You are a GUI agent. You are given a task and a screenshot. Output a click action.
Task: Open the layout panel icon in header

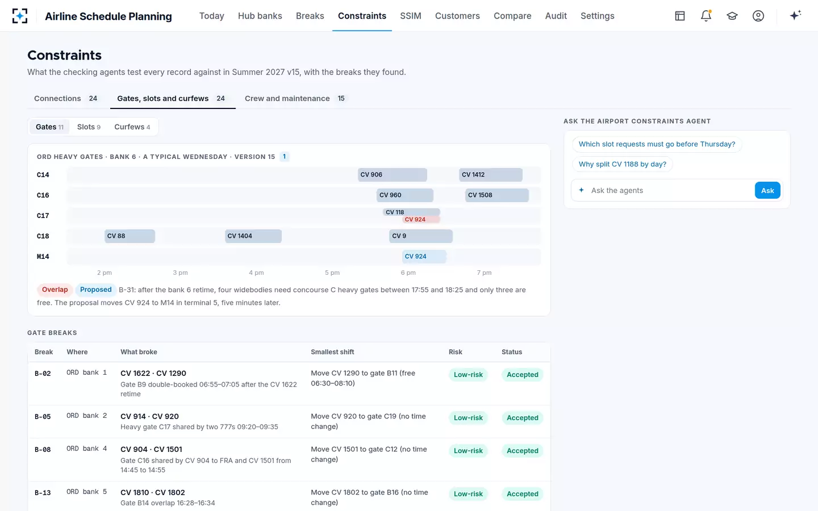680,16
